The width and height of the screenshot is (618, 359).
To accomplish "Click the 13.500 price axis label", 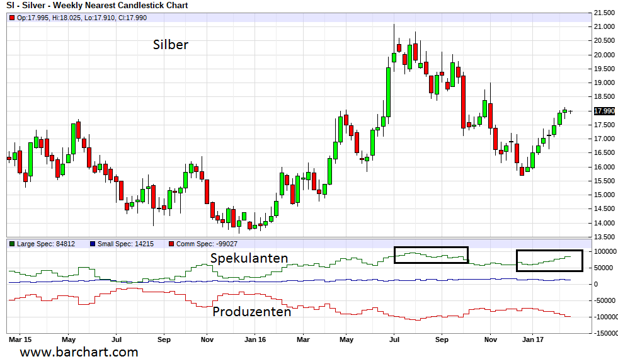I will pos(604,237).
